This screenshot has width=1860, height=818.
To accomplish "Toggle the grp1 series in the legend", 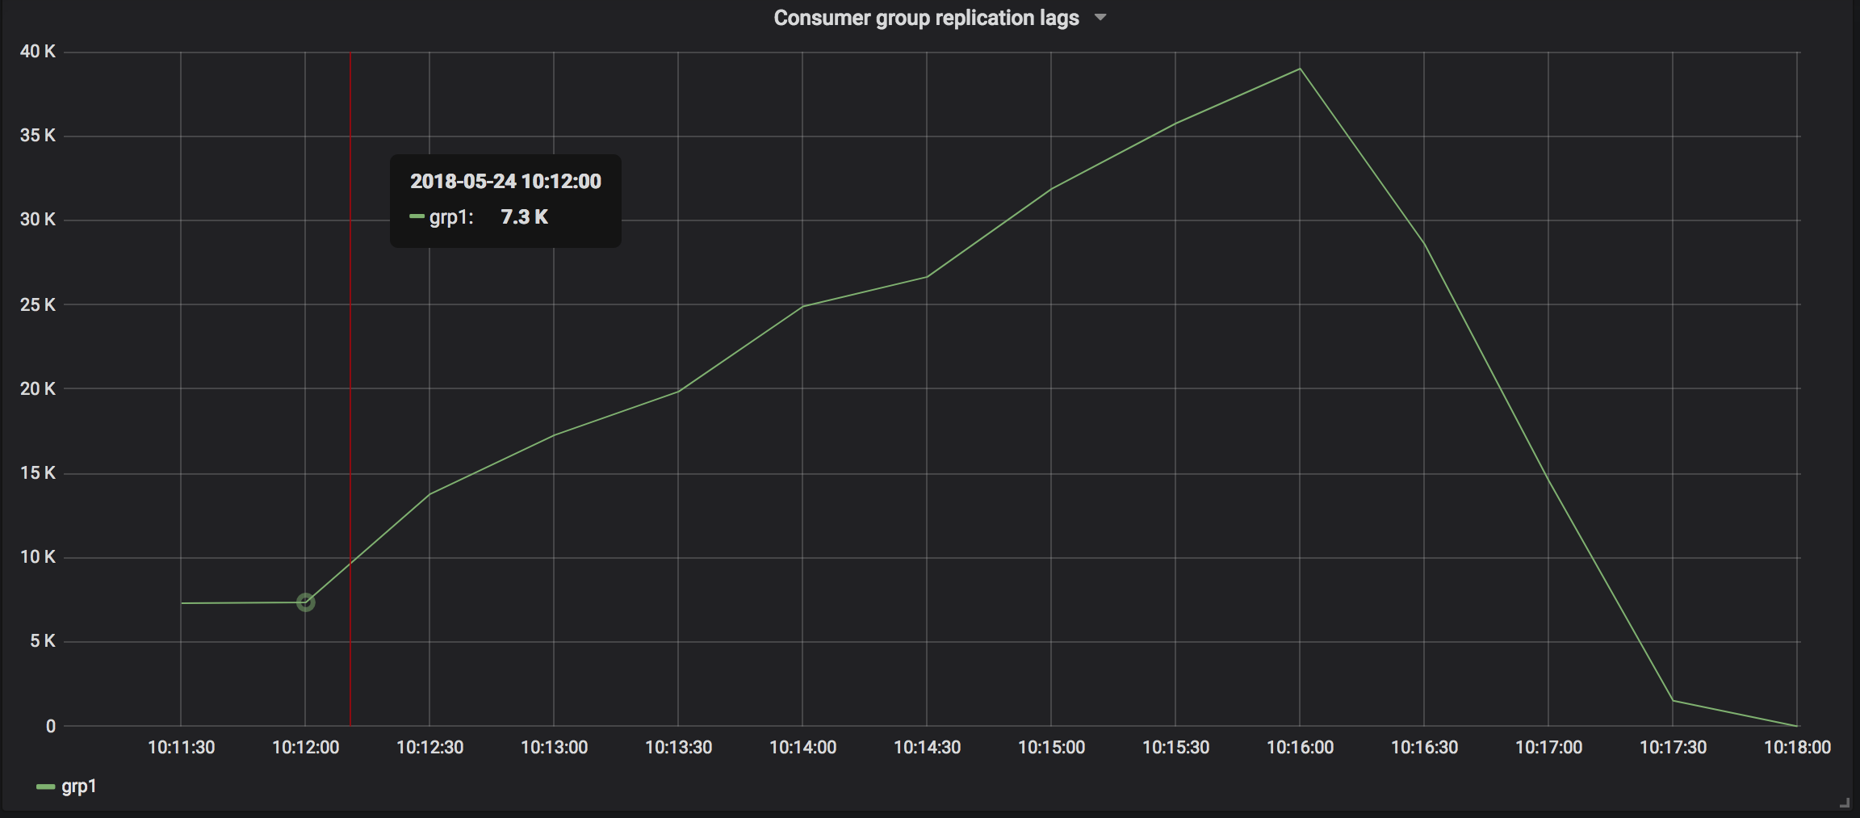I will pyautogui.click(x=79, y=786).
